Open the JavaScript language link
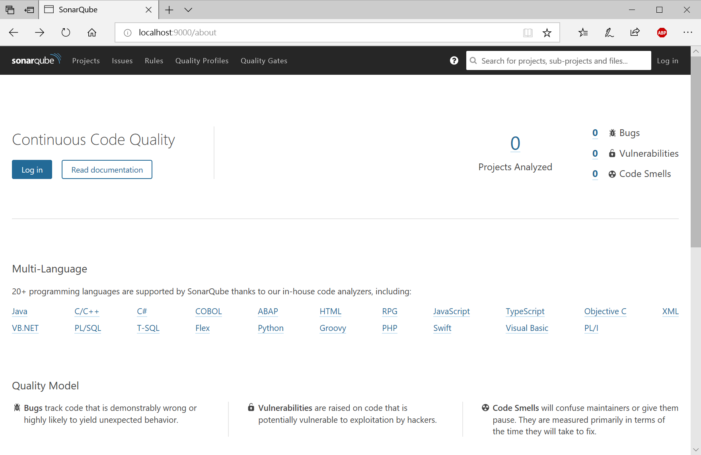Image resolution: width=701 pixels, height=455 pixels. pos(452,311)
